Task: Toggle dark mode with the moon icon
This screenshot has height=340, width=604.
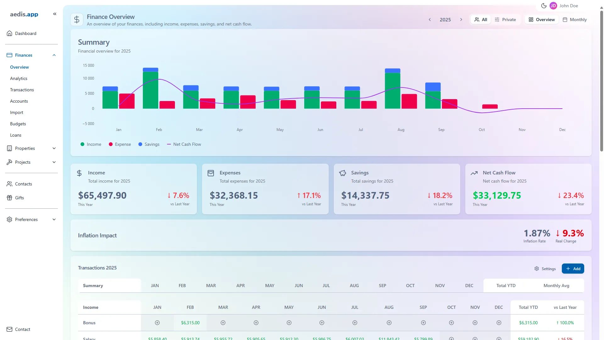Action: 544,5
